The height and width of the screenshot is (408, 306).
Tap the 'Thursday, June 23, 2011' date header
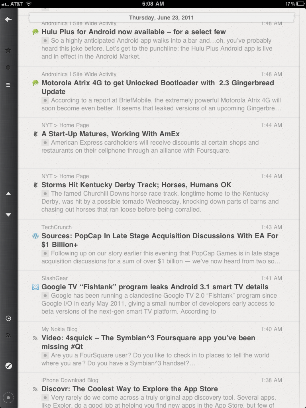click(161, 18)
